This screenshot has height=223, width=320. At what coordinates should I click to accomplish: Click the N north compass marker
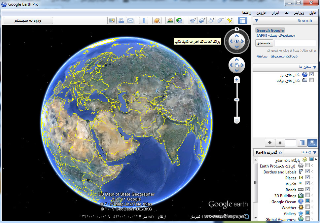(x=237, y=29)
